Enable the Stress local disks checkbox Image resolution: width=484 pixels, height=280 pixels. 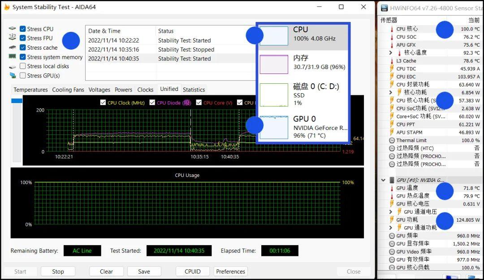[x=22, y=66]
